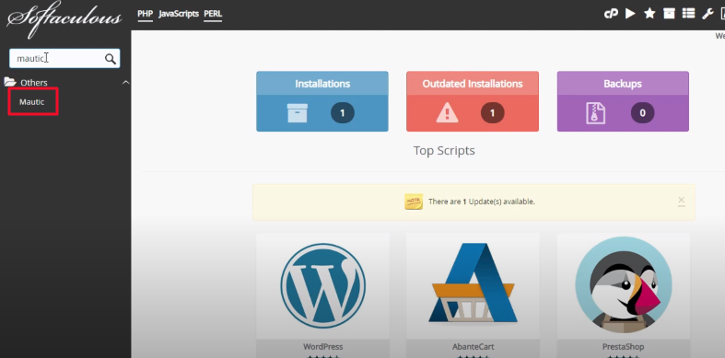Click the sticky note icon in update notice
The width and height of the screenshot is (725, 358).
tap(414, 202)
